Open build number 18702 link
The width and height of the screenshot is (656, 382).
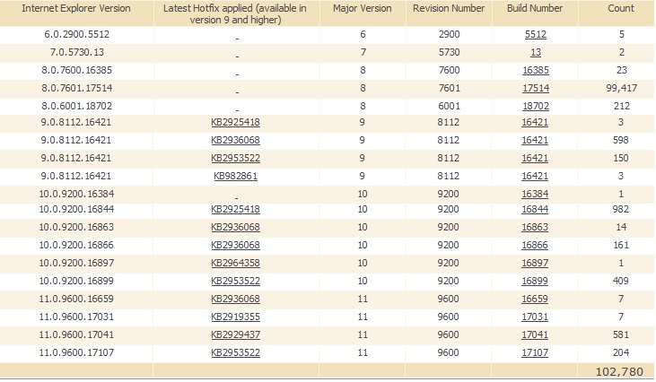[536, 105]
